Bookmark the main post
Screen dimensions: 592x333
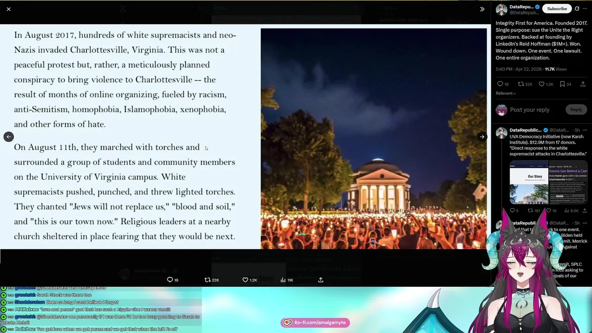(x=562, y=84)
